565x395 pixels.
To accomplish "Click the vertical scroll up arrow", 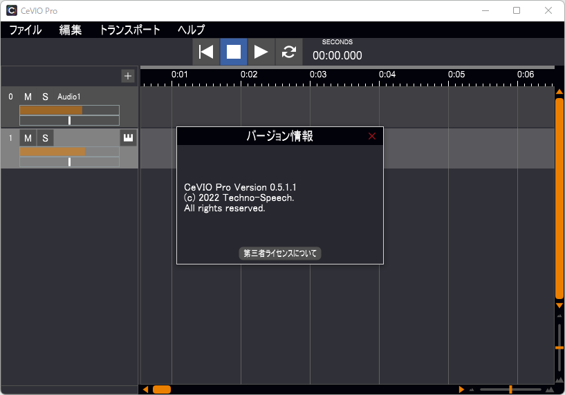I will [559, 92].
